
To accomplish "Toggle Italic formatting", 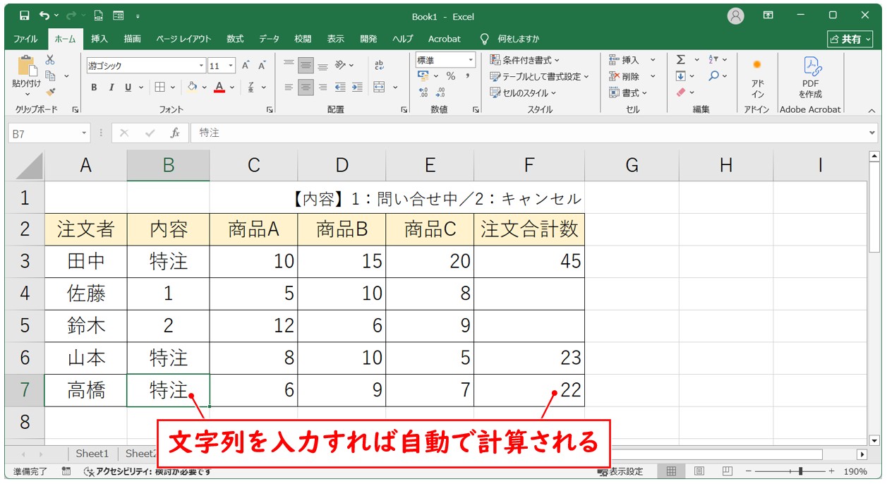I will click(x=111, y=87).
